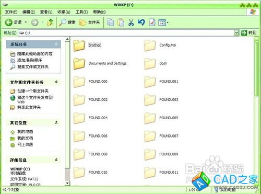Open the 帮助(H) menu
Viewport: 261px width, 194px height.
click(99, 12)
